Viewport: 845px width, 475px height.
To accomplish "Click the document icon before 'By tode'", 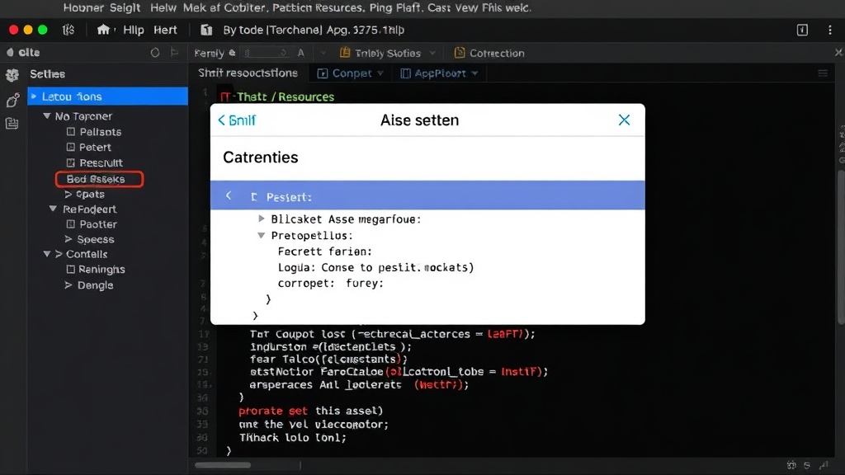I will [x=205, y=31].
